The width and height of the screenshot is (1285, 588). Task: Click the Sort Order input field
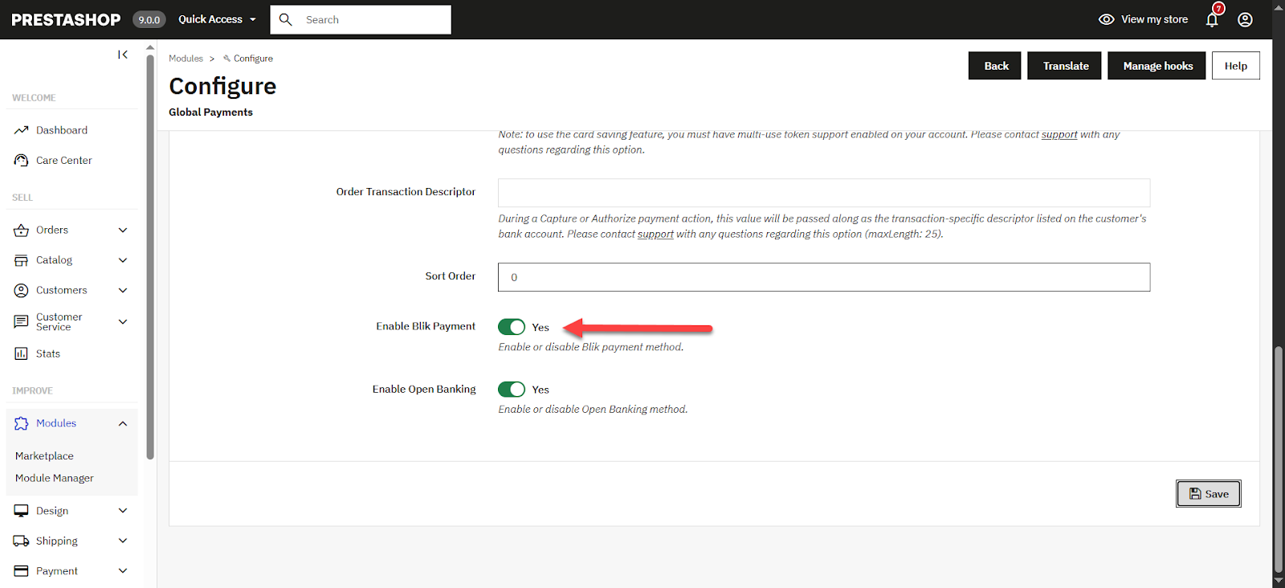pos(824,277)
